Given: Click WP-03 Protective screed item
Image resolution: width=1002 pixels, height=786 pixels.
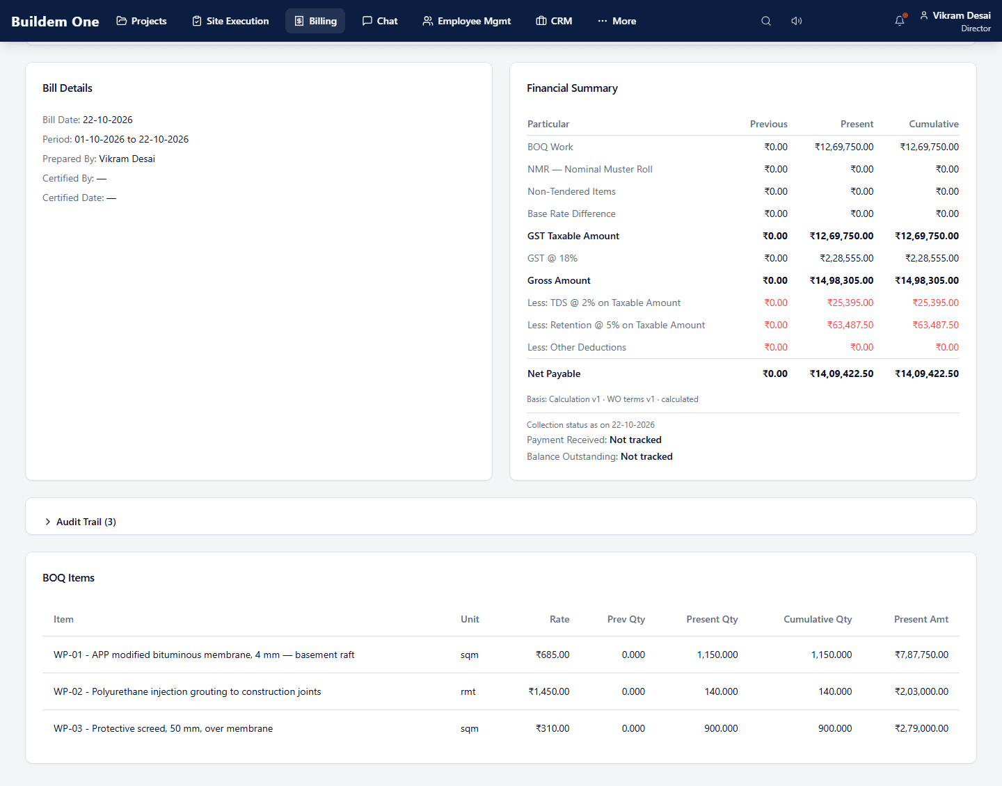Looking at the screenshot, I should point(163,728).
